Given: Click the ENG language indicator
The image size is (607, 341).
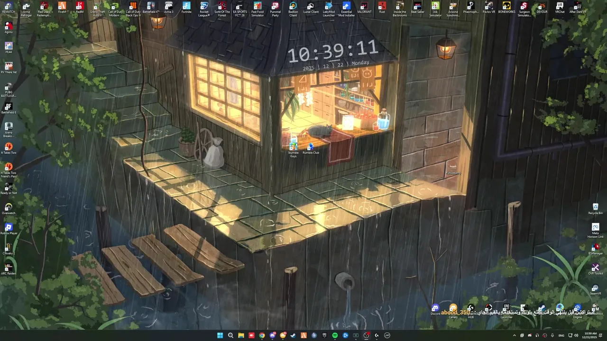Looking at the screenshot, I should (561, 335).
